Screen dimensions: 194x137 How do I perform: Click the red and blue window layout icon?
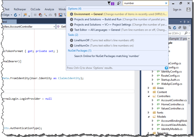[x=61, y=15]
